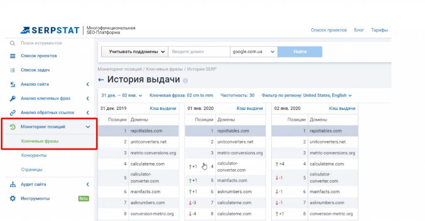Open the google.com.ua search engine dropdown
The height and width of the screenshot is (221, 425).
(x=254, y=52)
